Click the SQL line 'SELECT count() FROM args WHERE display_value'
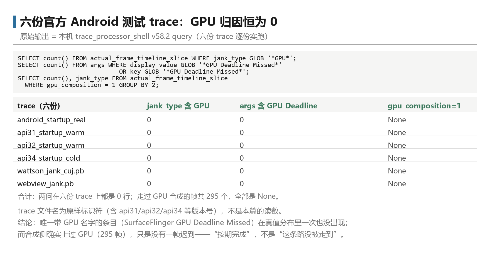The height and width of the screenshot is (254, 490). (150, 65)
